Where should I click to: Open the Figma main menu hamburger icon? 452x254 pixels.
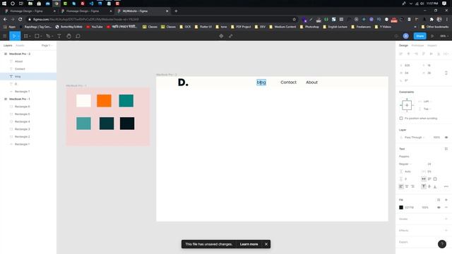5,36
